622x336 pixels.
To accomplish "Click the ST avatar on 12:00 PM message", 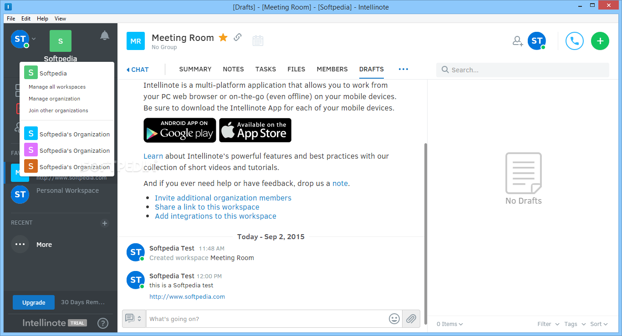I will [136, 280].
